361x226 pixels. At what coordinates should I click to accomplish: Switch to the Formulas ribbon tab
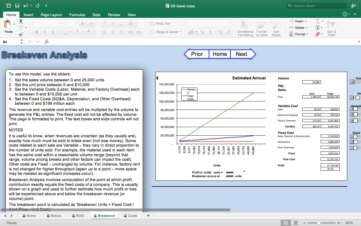[77, 15]
